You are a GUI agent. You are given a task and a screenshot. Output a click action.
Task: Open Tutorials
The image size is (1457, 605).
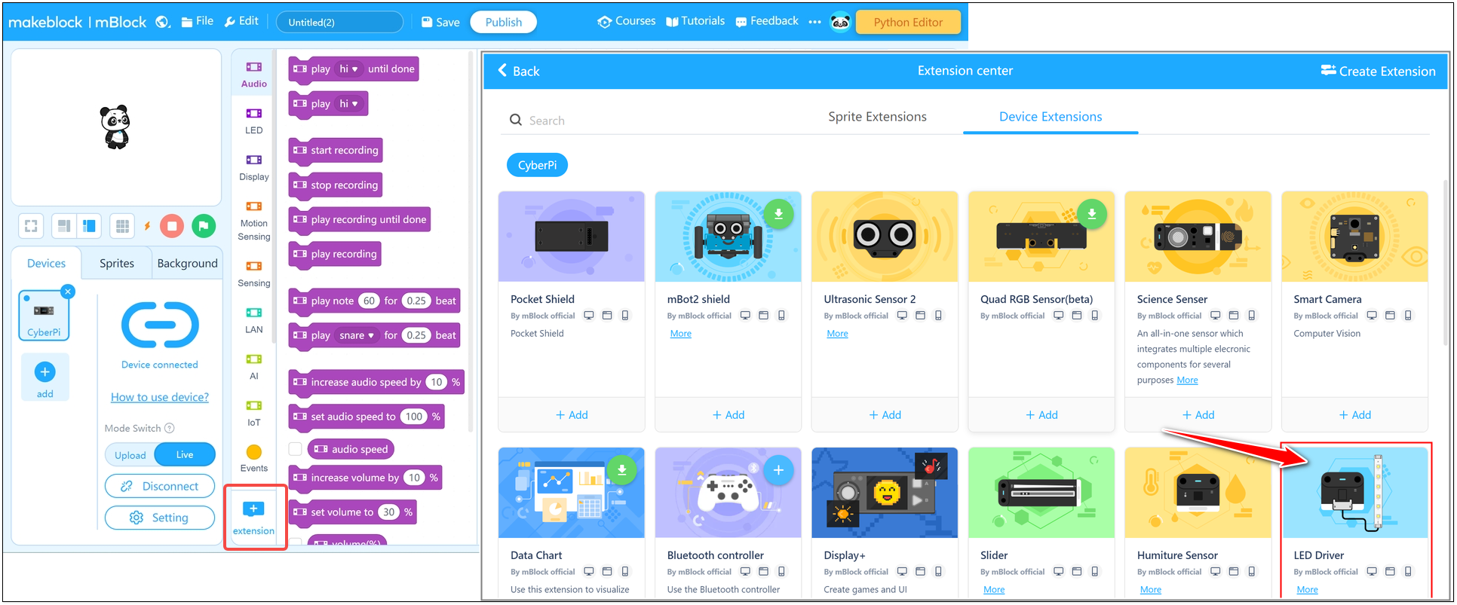(x=695, y=22)
